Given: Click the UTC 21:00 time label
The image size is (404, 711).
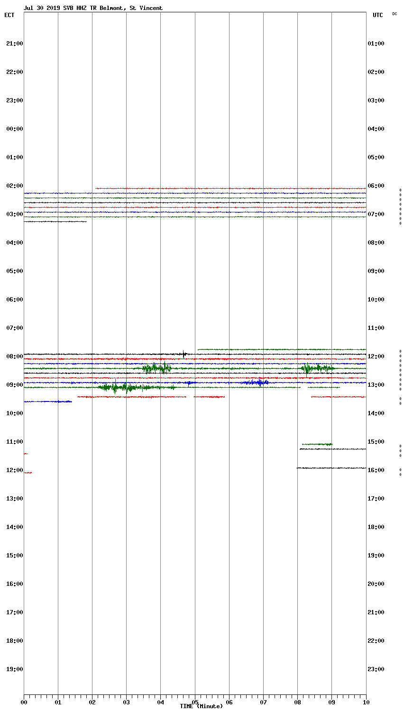Looking at the screenshot, I should click(376, 612).
